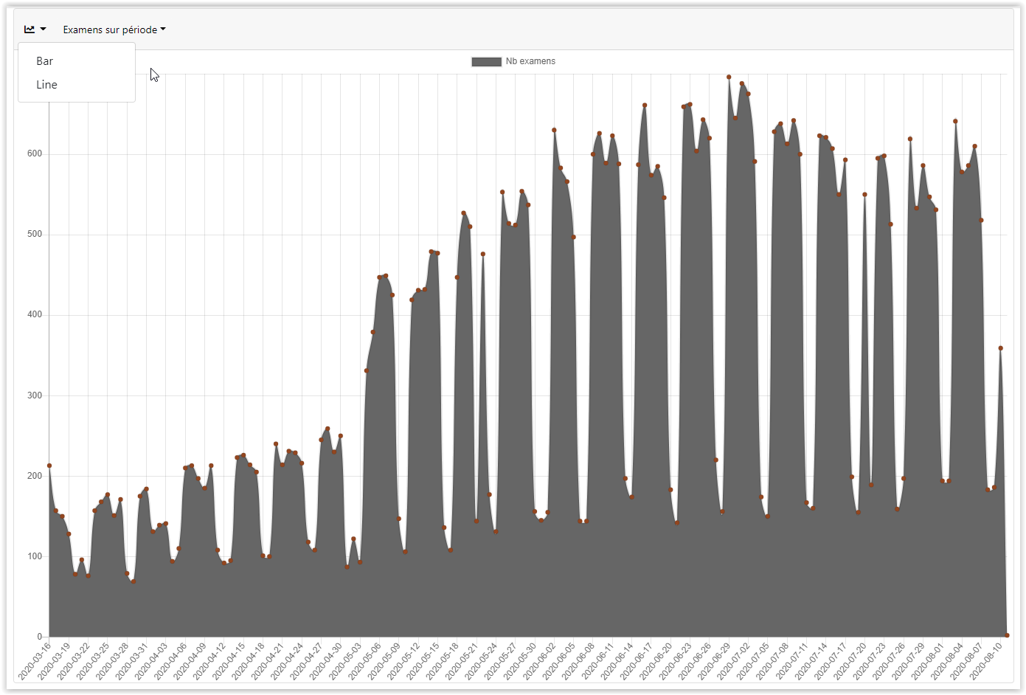
Task: Click the x-axis label 2020-03-16
Action: pyautogui.click(x=35, y=661)
